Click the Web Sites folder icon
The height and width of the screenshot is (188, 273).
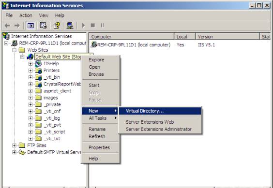coord(22,50)
